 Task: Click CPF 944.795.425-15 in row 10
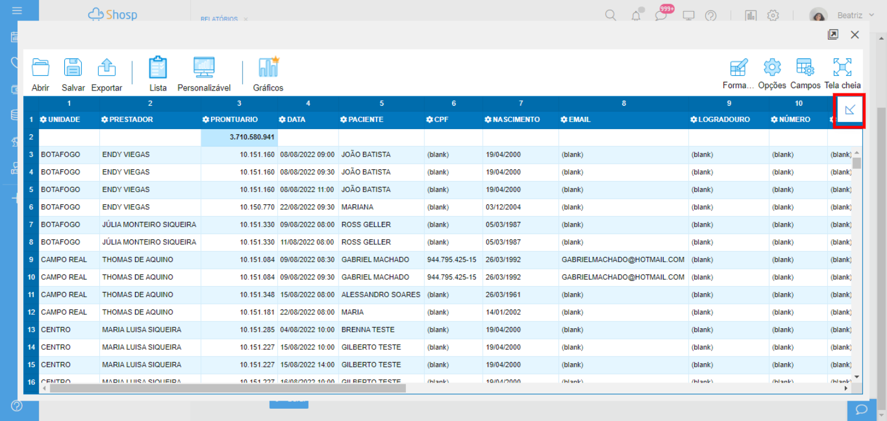(x=451, y=277)
